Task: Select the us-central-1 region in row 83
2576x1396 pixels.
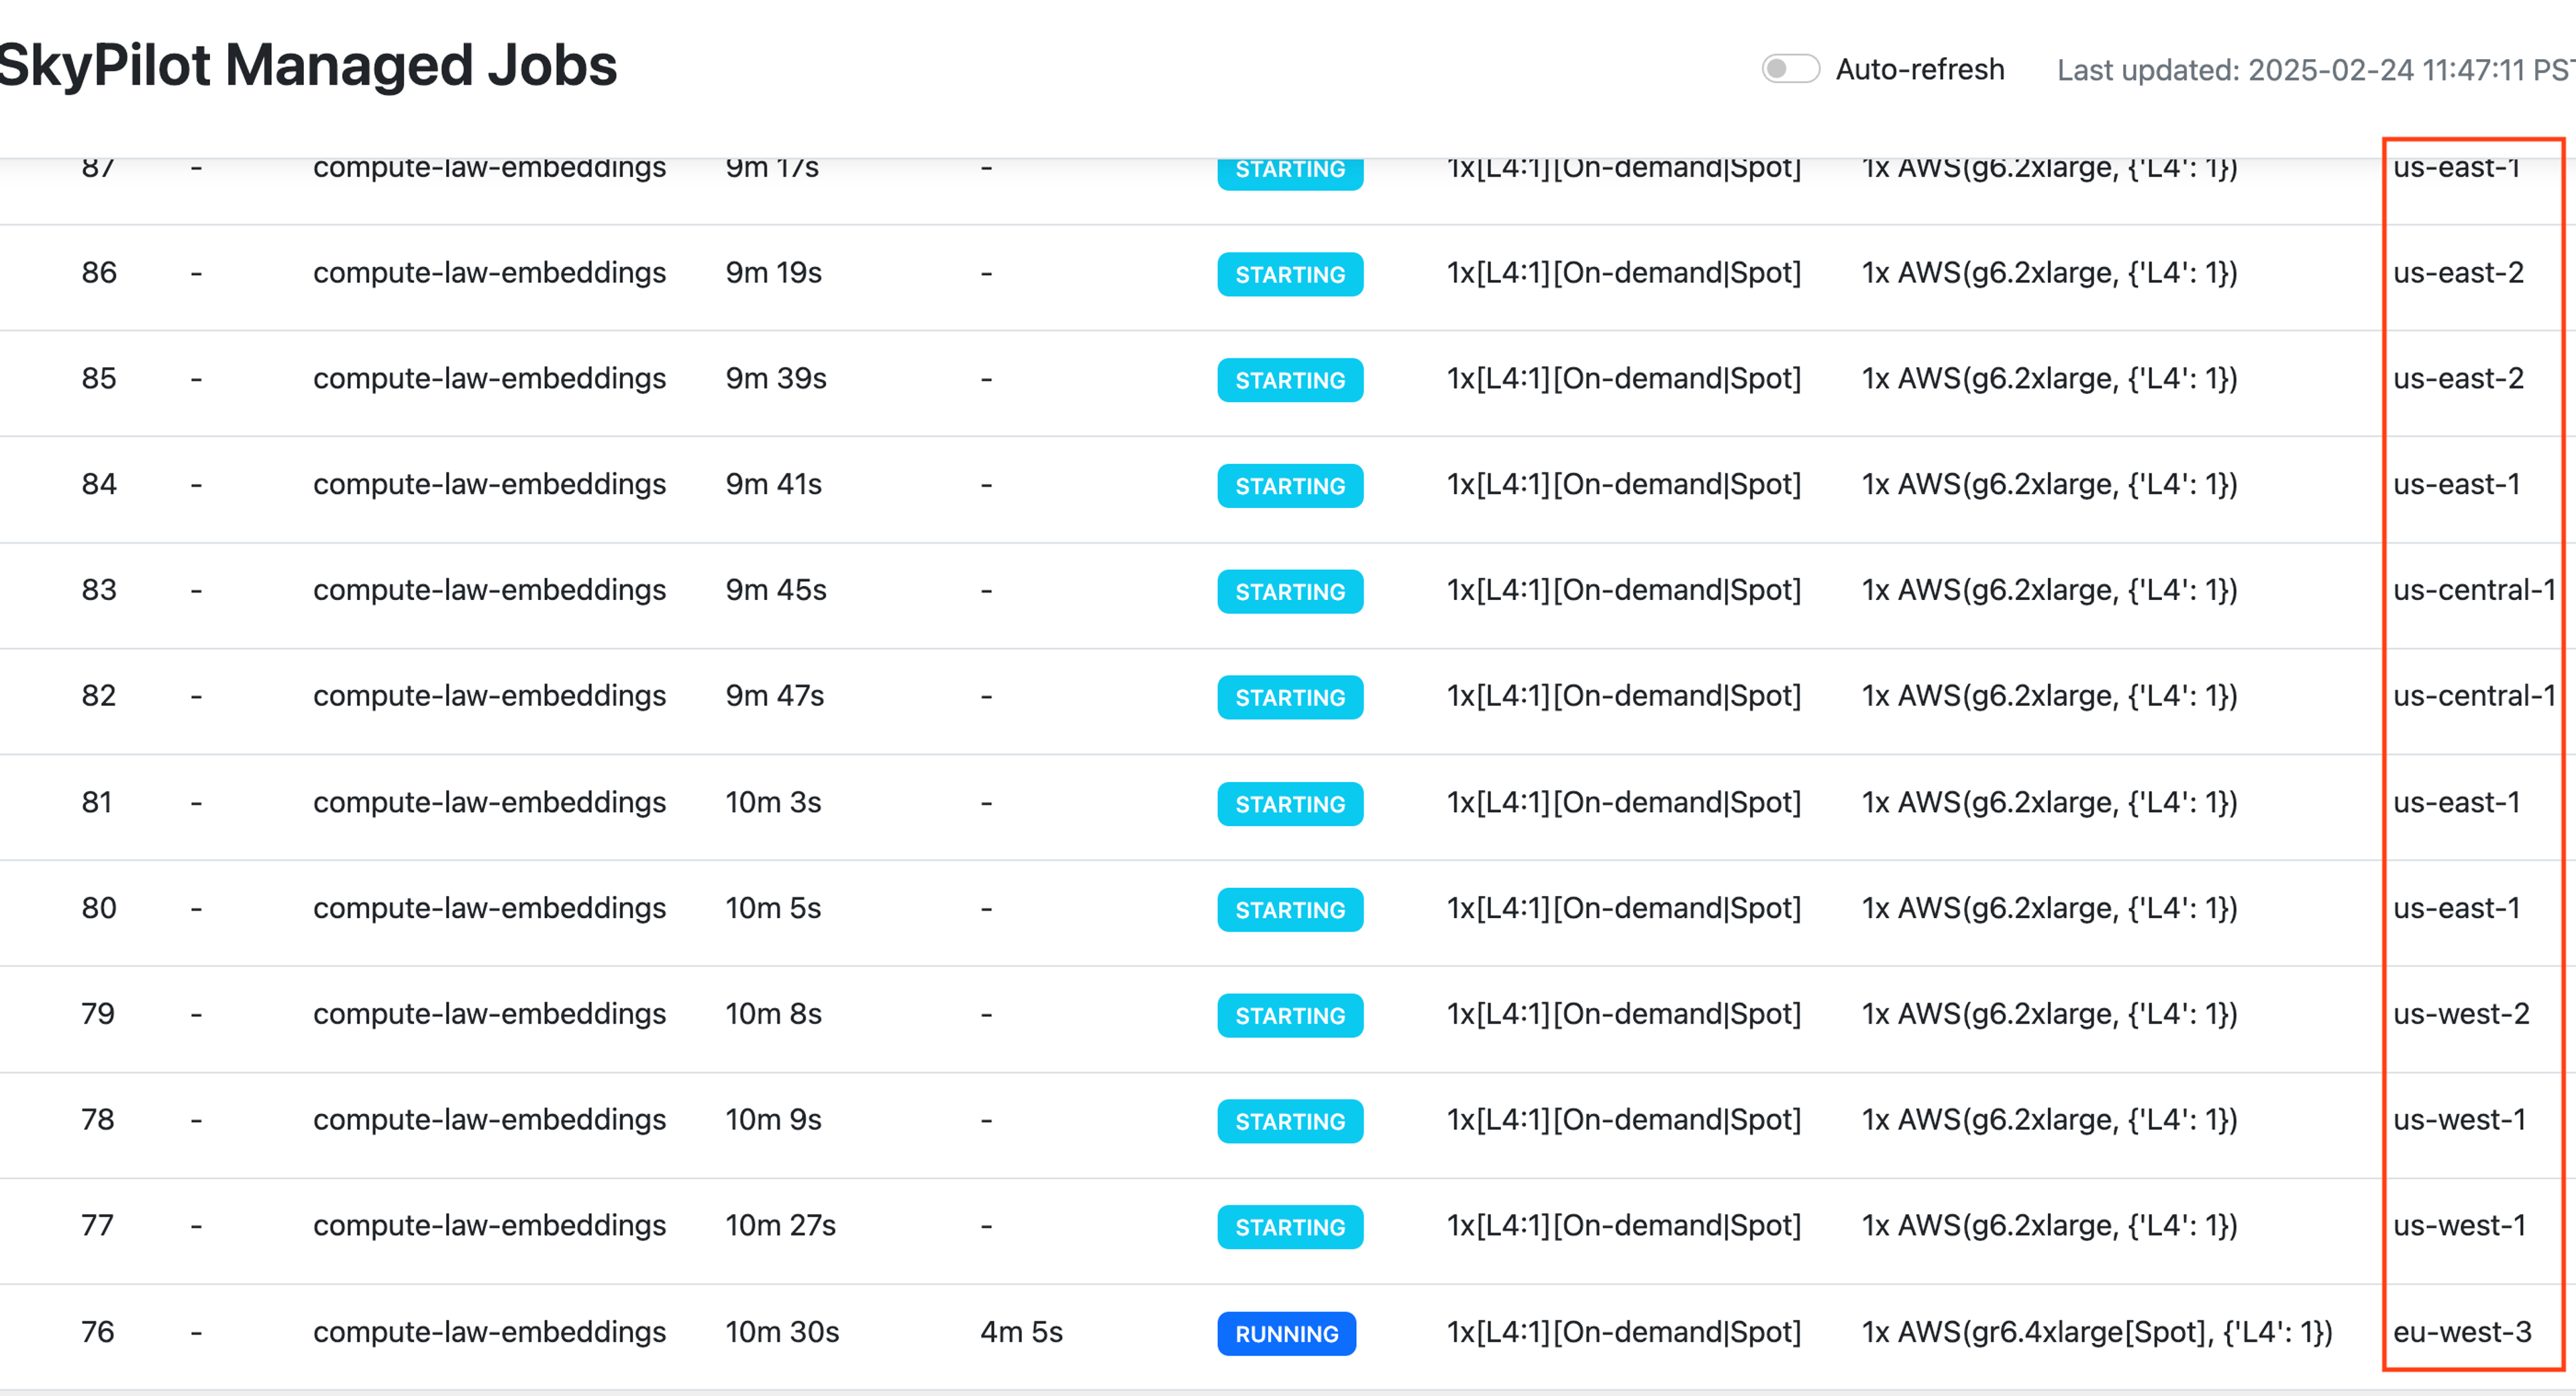Action: [x=2474, y=591]
